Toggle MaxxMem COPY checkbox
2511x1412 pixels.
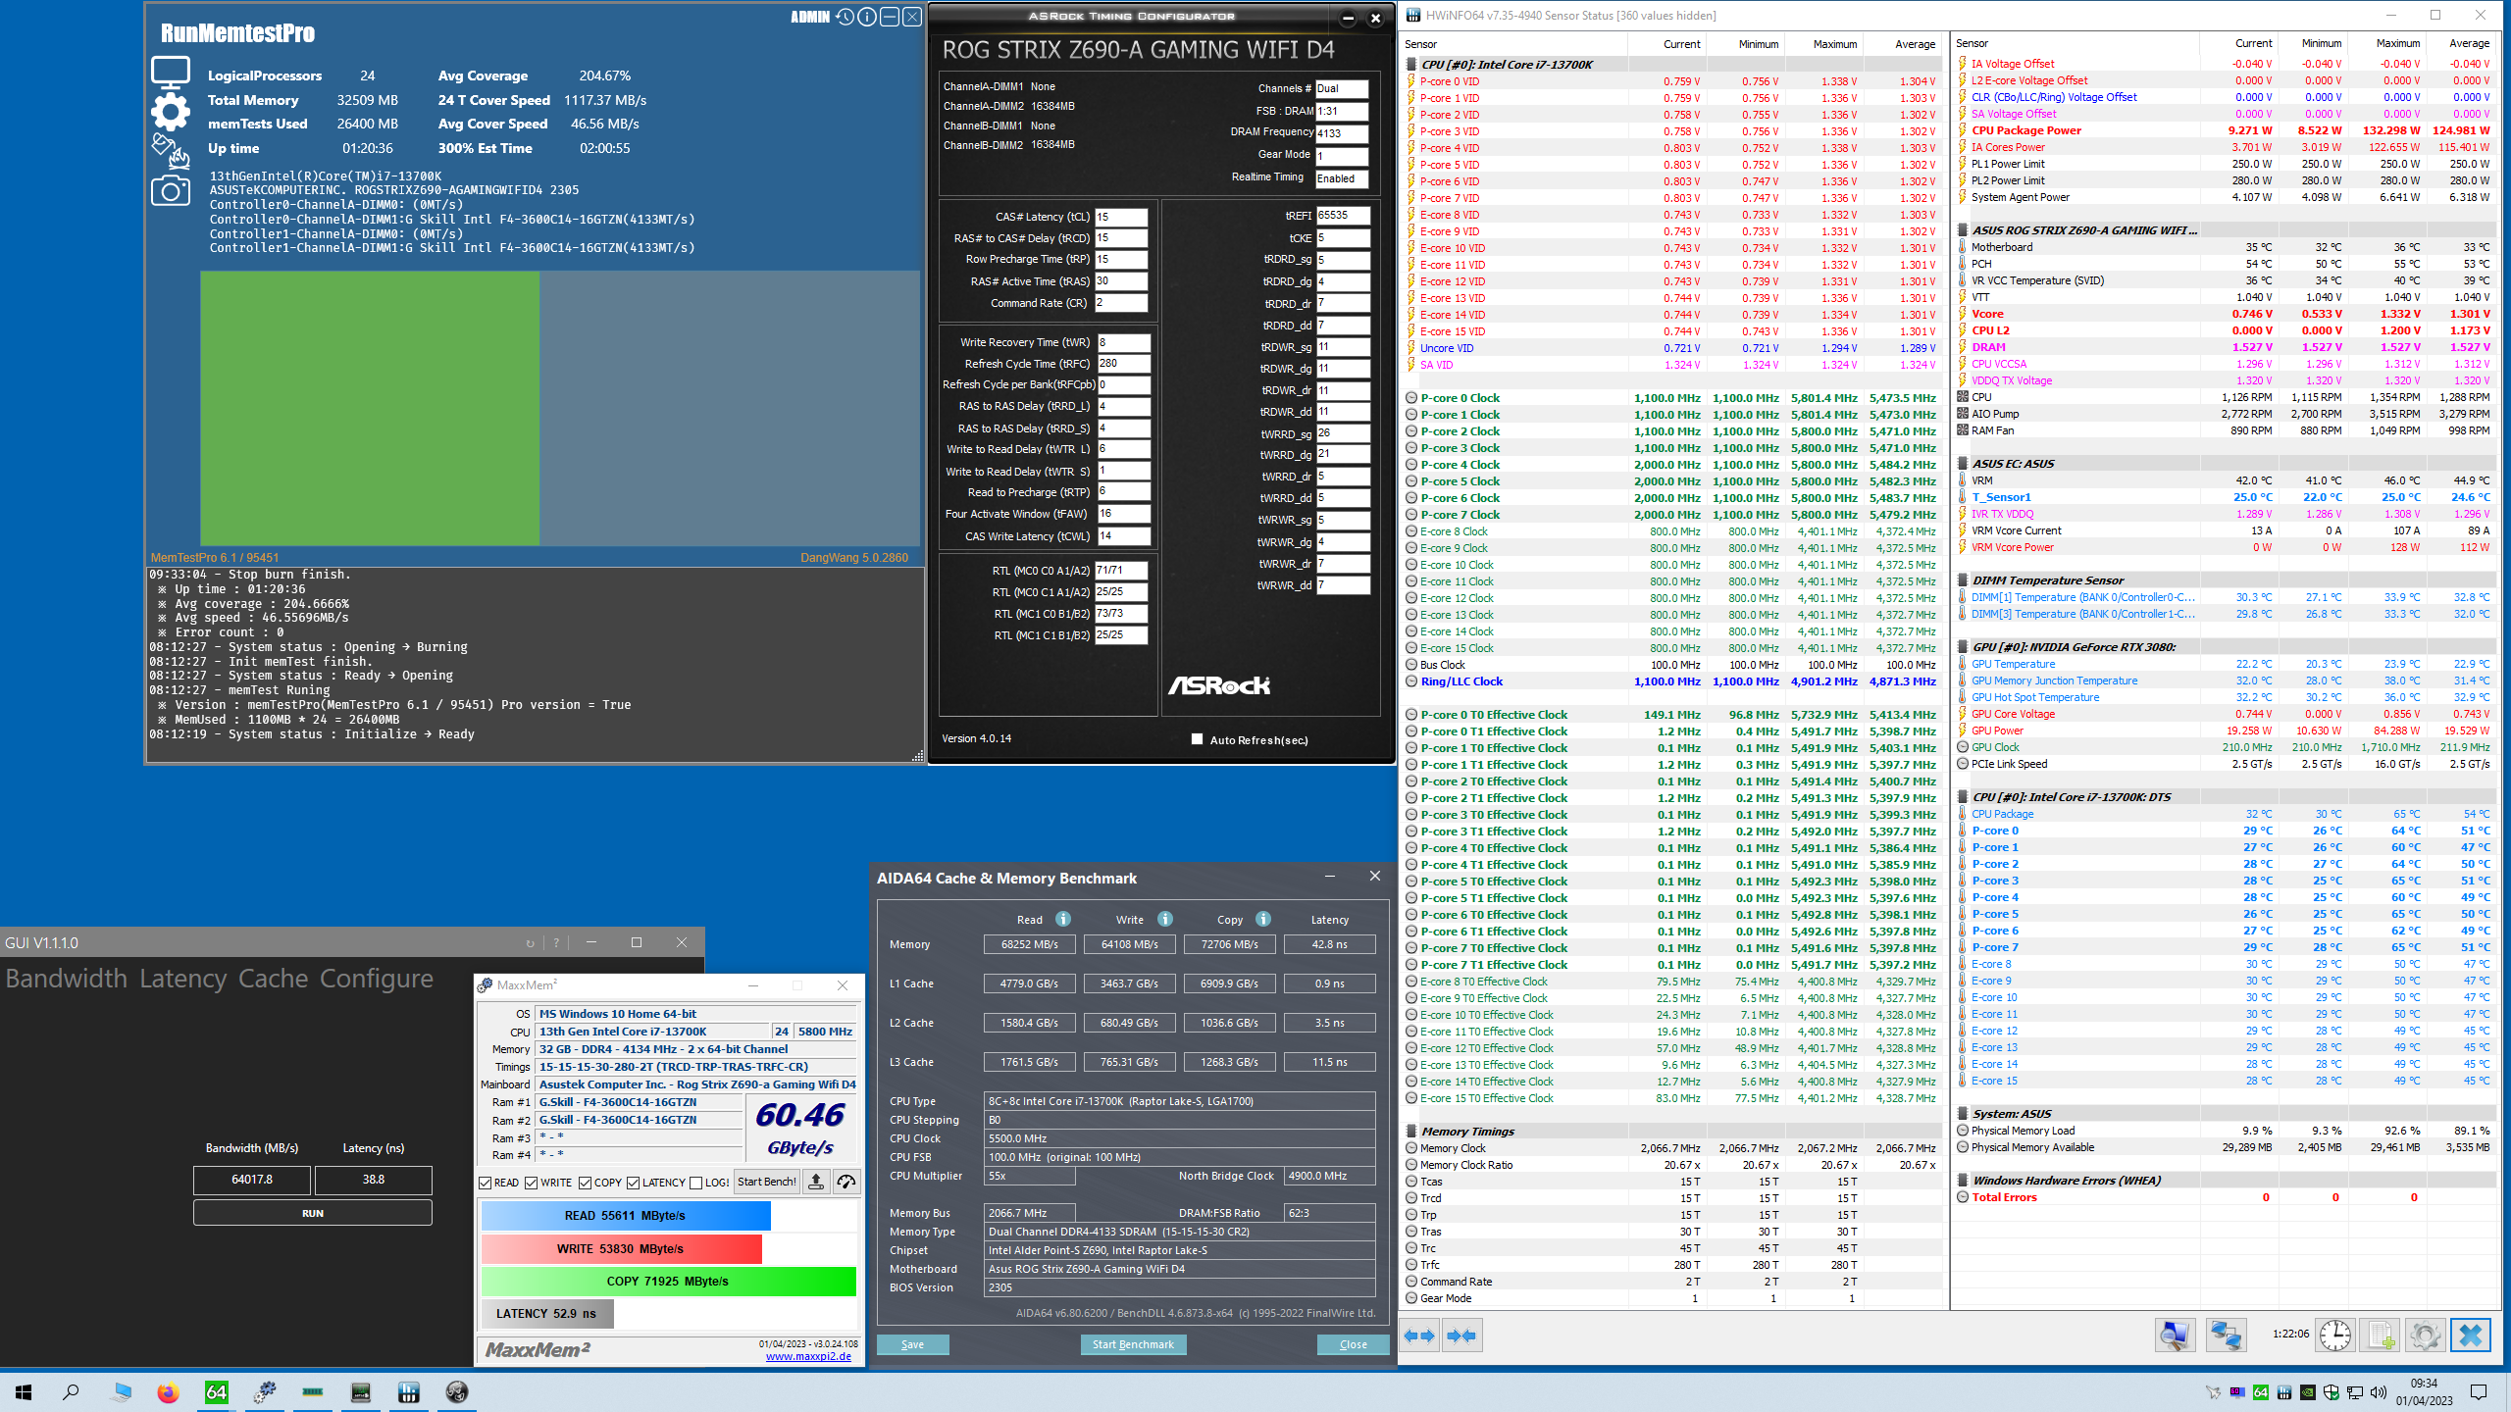point(585,1184)
